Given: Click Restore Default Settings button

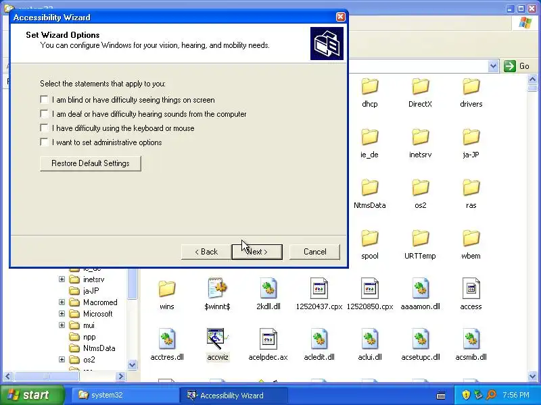Looking at the screenshot, I should point(91,163).
